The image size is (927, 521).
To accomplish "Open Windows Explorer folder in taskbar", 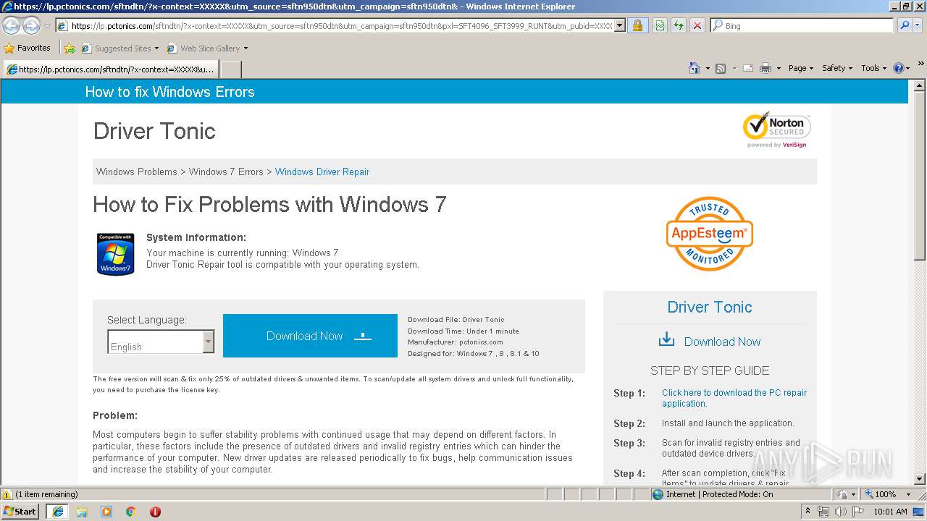I will click(x=82, y=512).
